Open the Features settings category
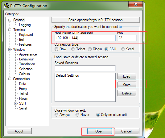Screen dimensions: 165x138 [x=25, y=44]
